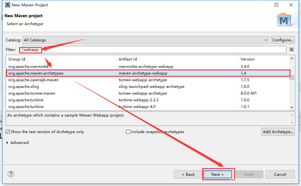Go to previous page with Back button

click(x=188, y=174)
